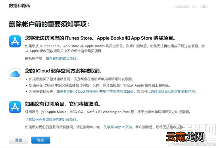Image resolution: width=219 pixels, height=148 pixels.
Task: Click the 返回 button
Action: [18, 140]
